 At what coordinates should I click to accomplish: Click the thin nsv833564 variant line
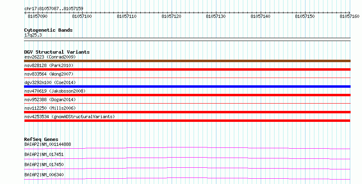coord(187,78)
